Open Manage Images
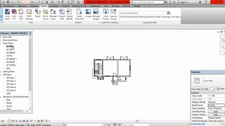 (96, 14)
